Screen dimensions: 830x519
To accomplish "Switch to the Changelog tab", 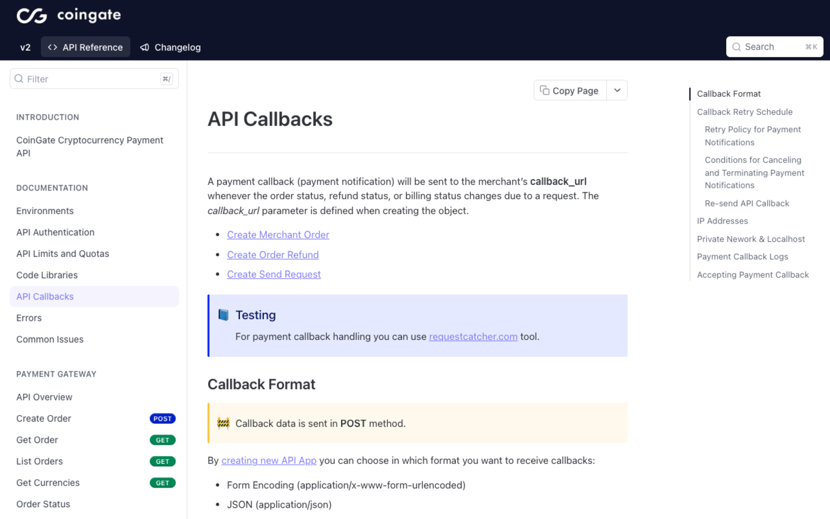I will [x=171, y=47].
